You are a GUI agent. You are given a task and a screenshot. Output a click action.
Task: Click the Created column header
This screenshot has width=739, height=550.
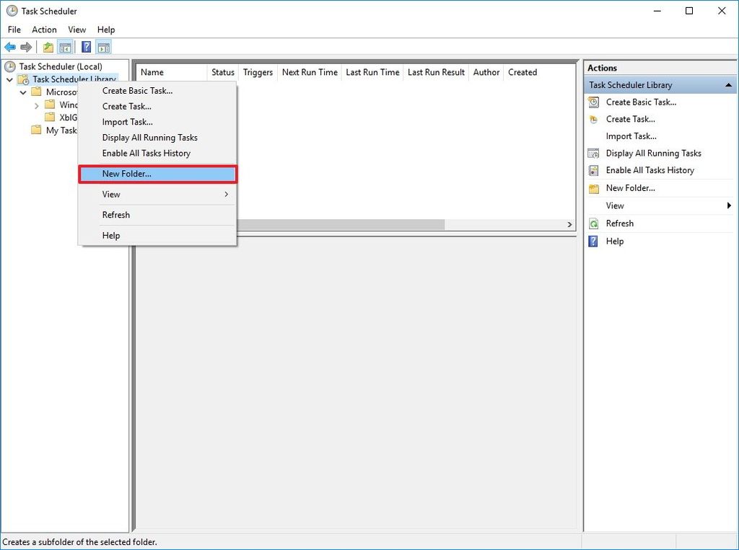[x=522, y=72]
